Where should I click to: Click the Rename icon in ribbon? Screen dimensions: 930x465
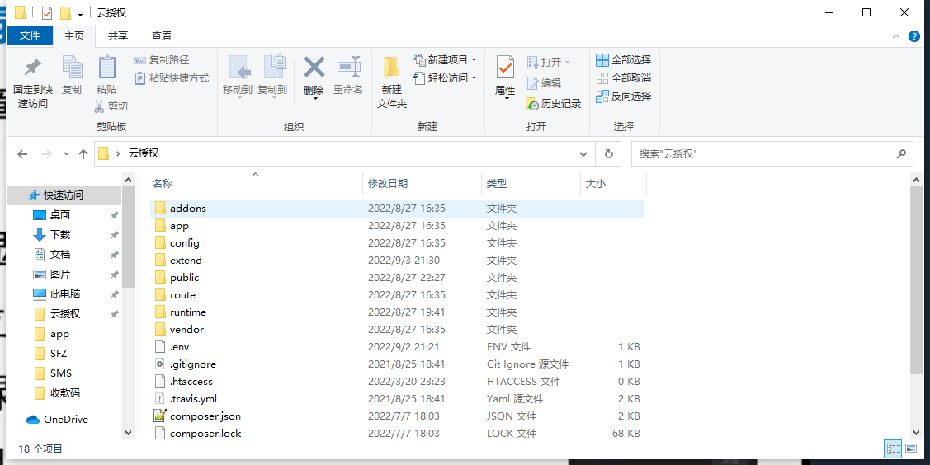pyautogui.click(x=348, y=68)
